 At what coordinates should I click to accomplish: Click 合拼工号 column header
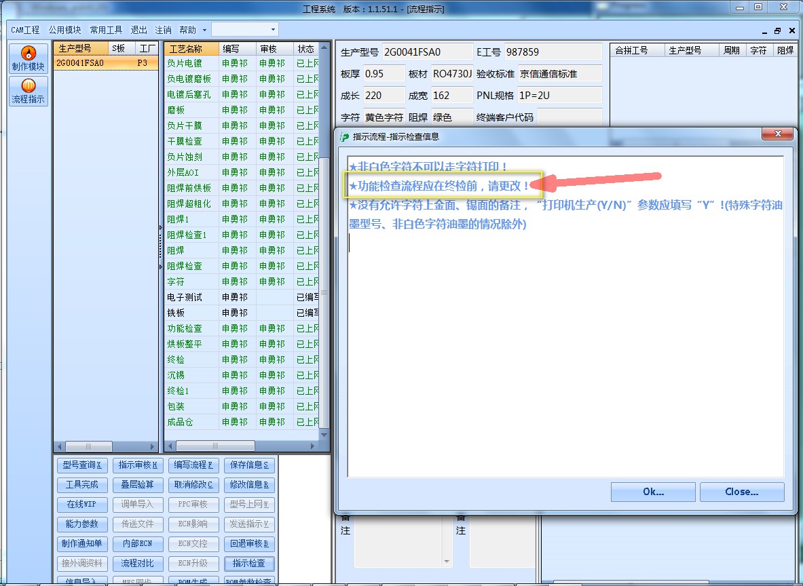tap(637, 50)
